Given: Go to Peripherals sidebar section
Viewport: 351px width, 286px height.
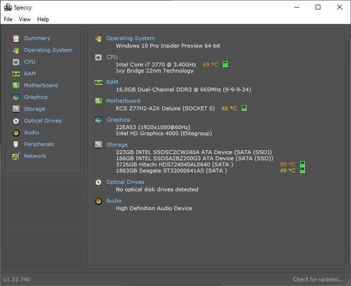Looking at the screenshot, I should pyautogui.click(x=39, y=144).
